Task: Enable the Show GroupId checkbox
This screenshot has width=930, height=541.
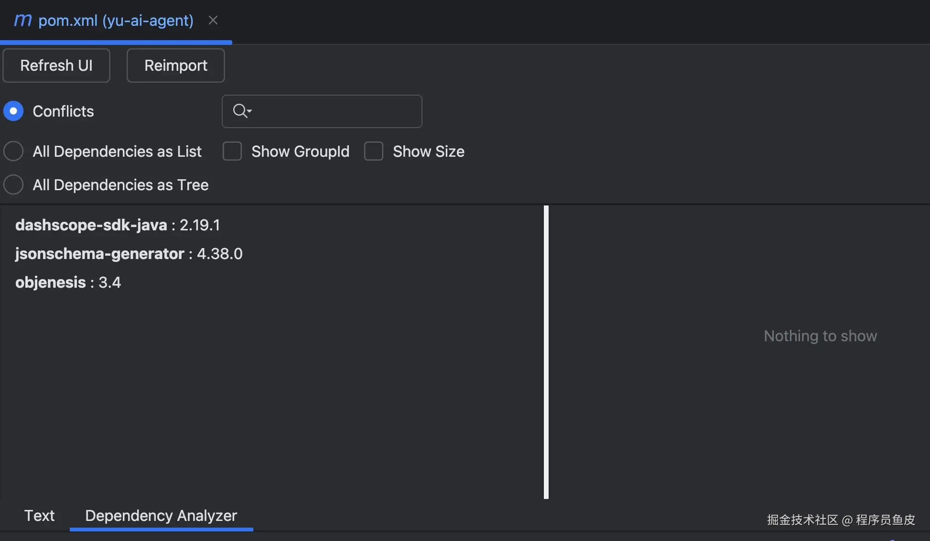Action: point(232,151)
